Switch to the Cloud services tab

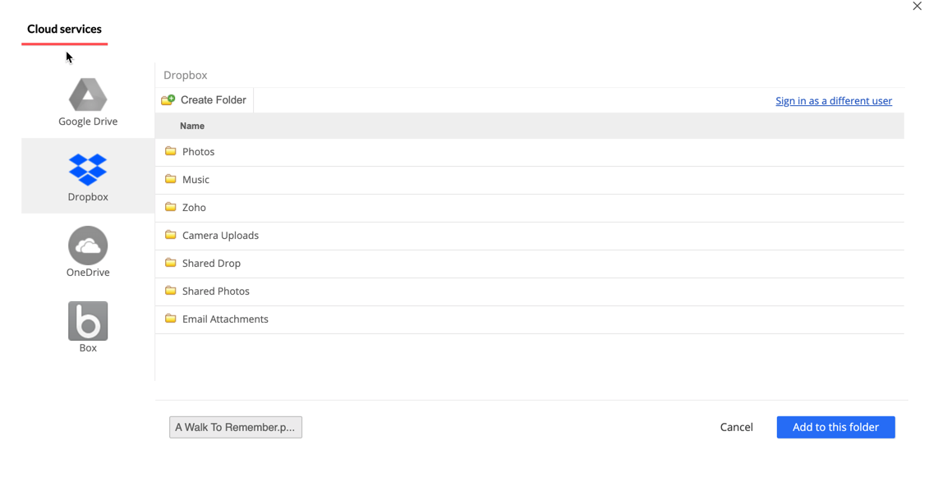point(64,30)
